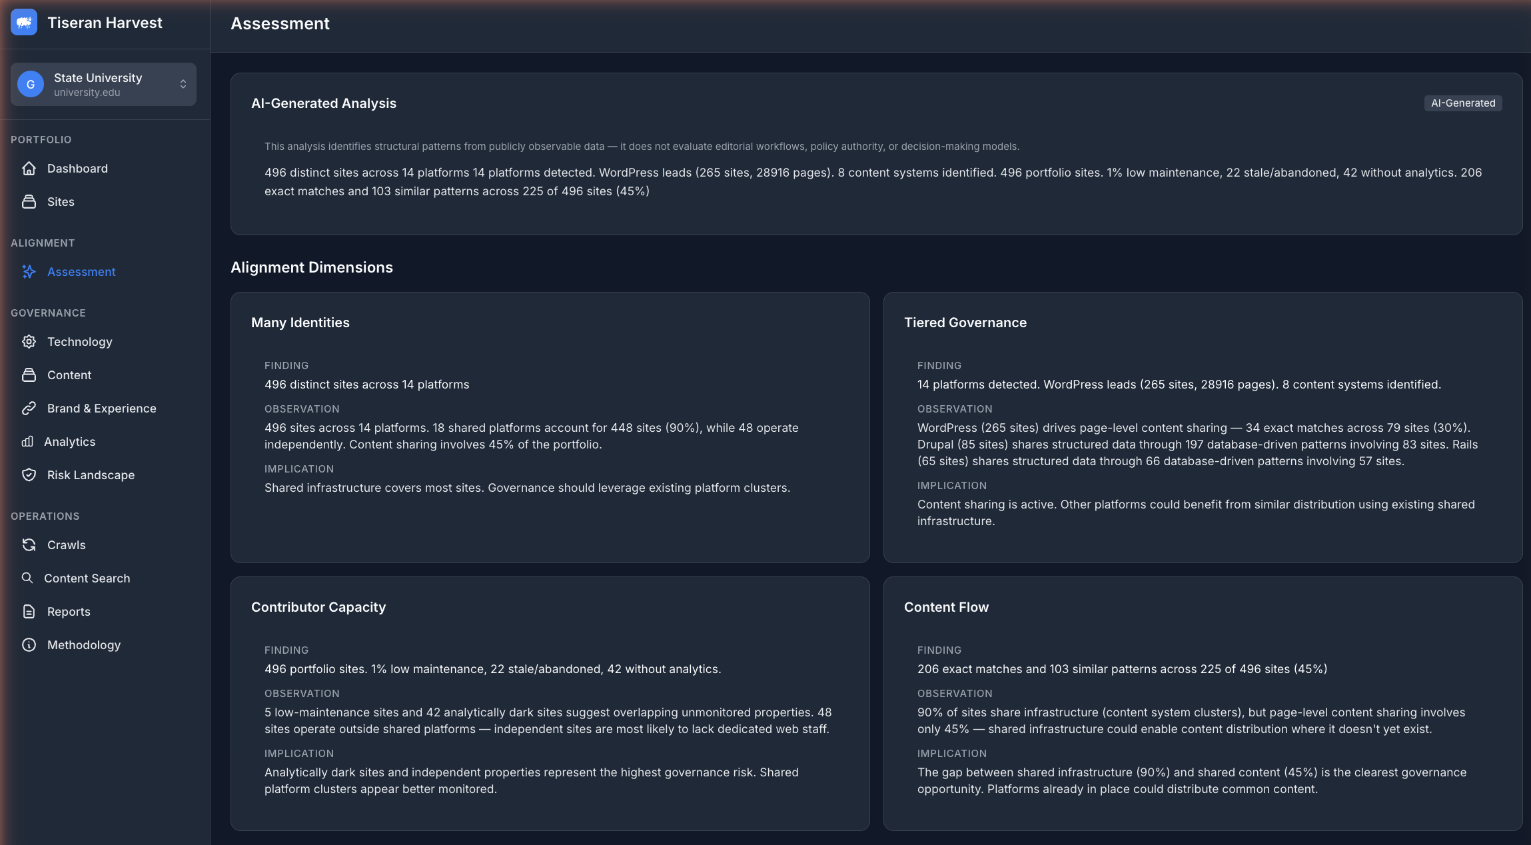Screen dimensions: 1531x845
Task: Open the Dashboard home icon
Action: [29, 168]
